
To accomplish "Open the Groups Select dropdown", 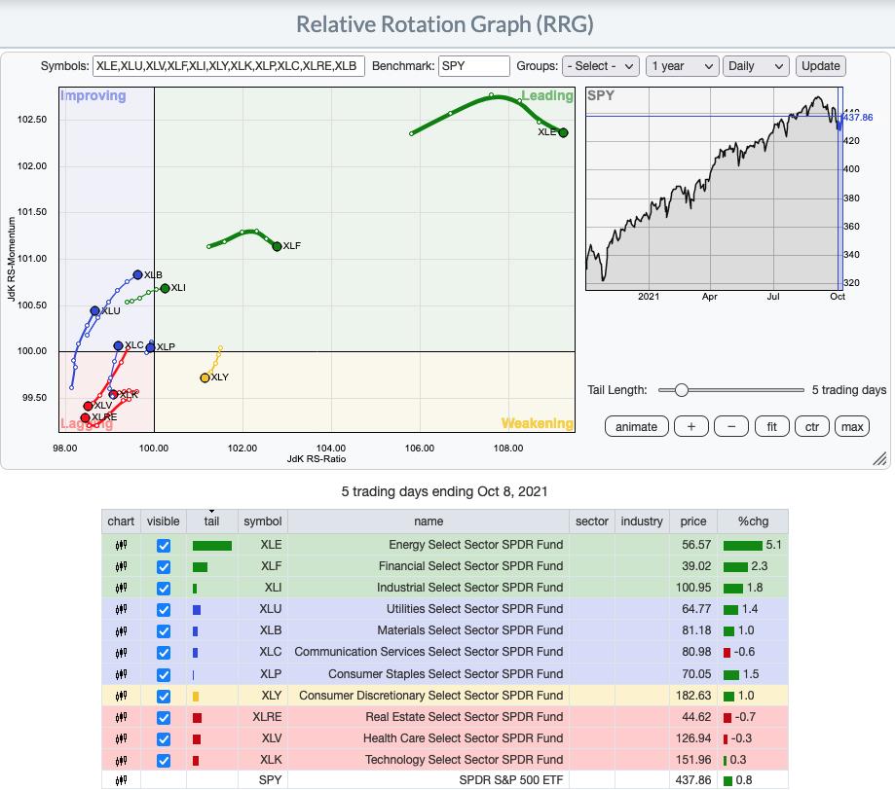I will tap(600, 66).
